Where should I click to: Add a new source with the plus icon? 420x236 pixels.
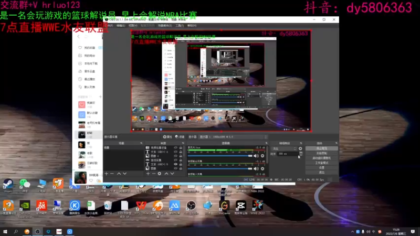point(148,174)
